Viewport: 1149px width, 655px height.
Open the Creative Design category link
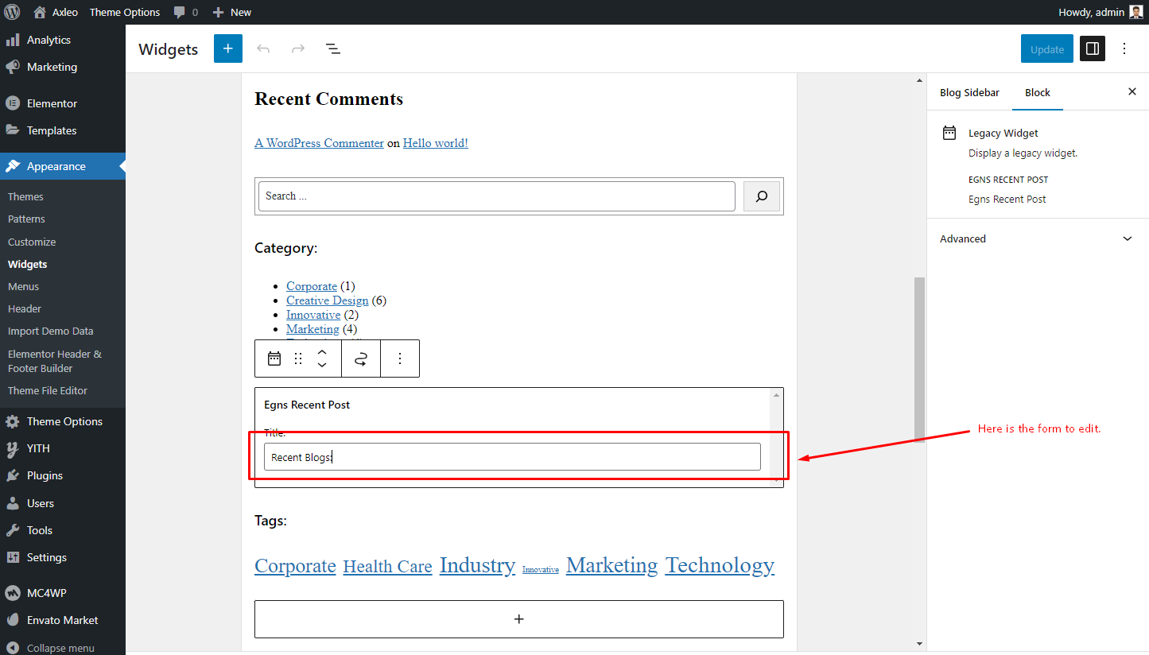(x=328, y=300)
